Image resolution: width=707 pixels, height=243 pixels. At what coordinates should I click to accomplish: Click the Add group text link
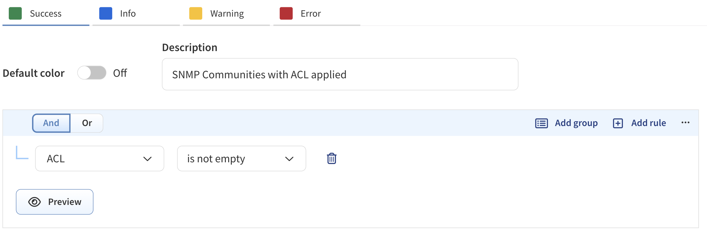coord(576,123)
